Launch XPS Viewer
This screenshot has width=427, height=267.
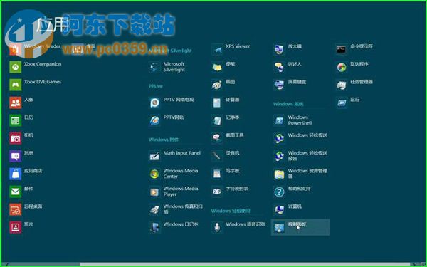point(231,49)
